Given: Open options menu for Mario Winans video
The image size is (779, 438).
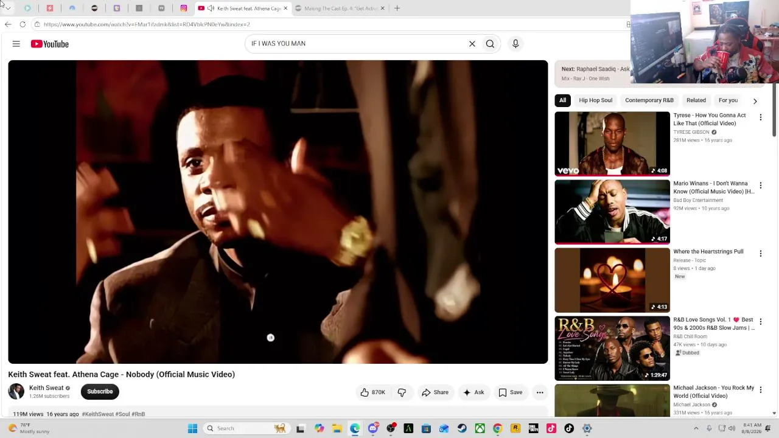Looking at the screenshot, I should point(760,186).
